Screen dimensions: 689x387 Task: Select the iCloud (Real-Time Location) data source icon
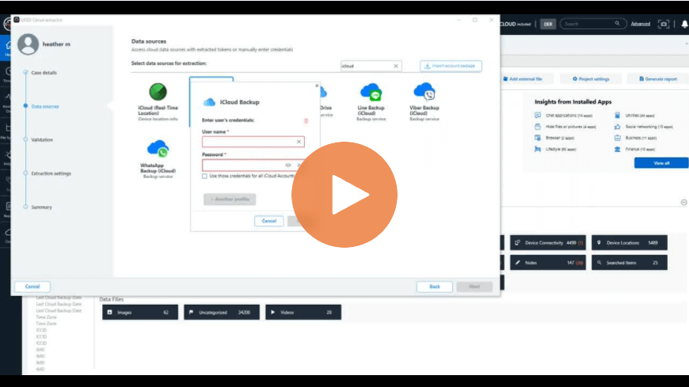coord(158,93)
